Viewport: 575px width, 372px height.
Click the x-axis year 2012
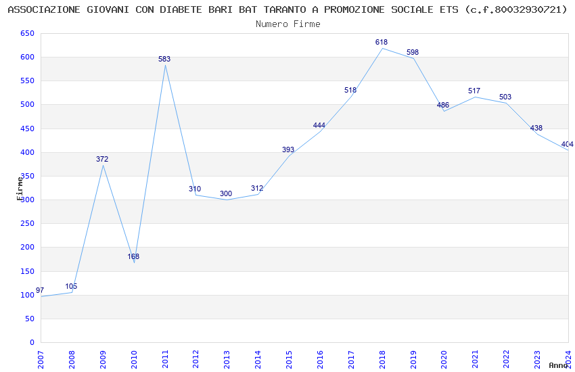[195, 360]
